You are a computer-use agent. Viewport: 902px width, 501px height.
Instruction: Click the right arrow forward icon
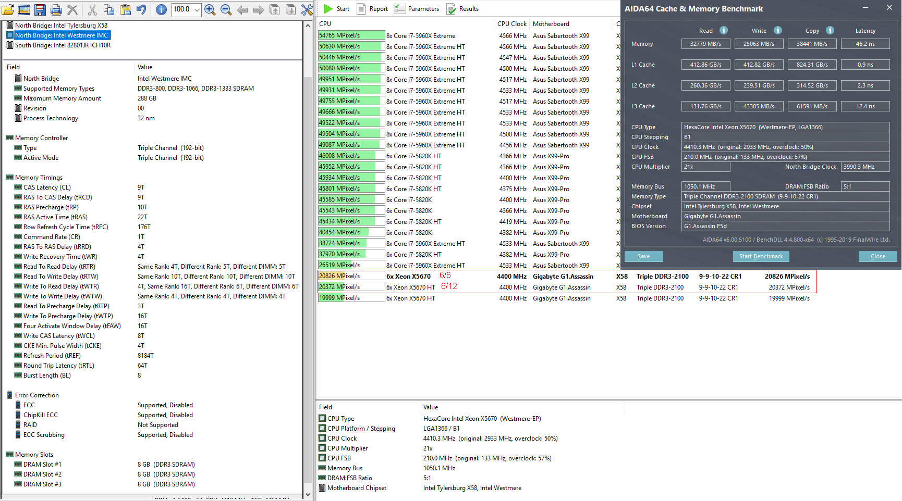pyautogui.click(x=258, y=9)
